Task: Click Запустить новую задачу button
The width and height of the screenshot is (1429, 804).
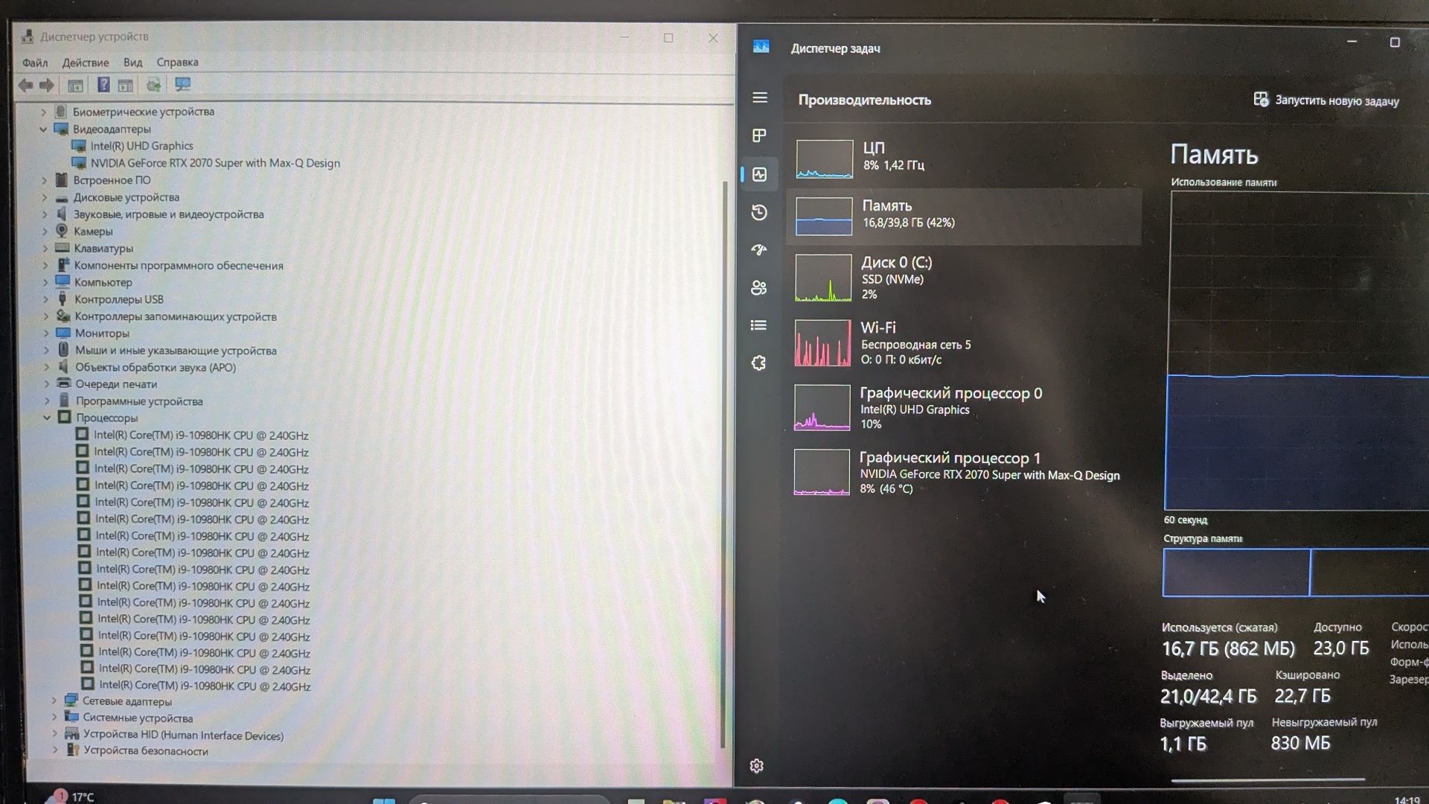Action: click(x=1326, y=100)
